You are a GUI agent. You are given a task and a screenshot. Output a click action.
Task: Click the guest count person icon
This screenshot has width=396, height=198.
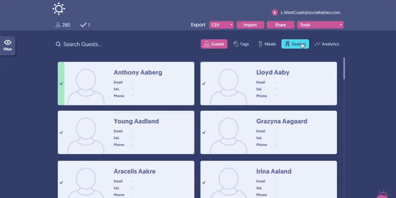tap(58, 25)
